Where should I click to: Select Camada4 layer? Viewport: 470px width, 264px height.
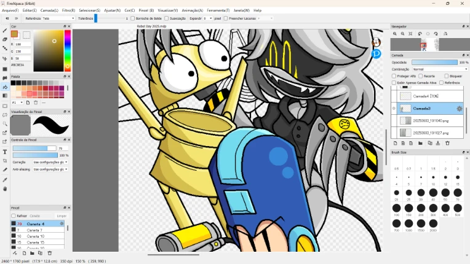coord(431,96)
